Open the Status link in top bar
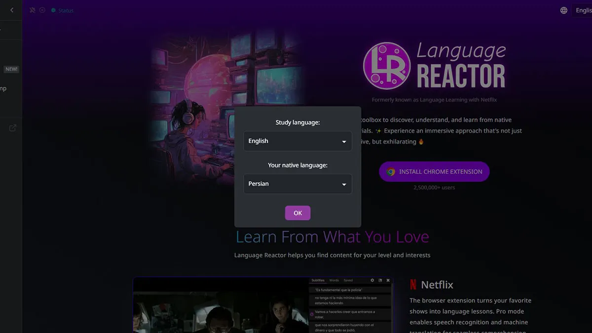Screen dimensions: 592x333 [x=66, y=10]
